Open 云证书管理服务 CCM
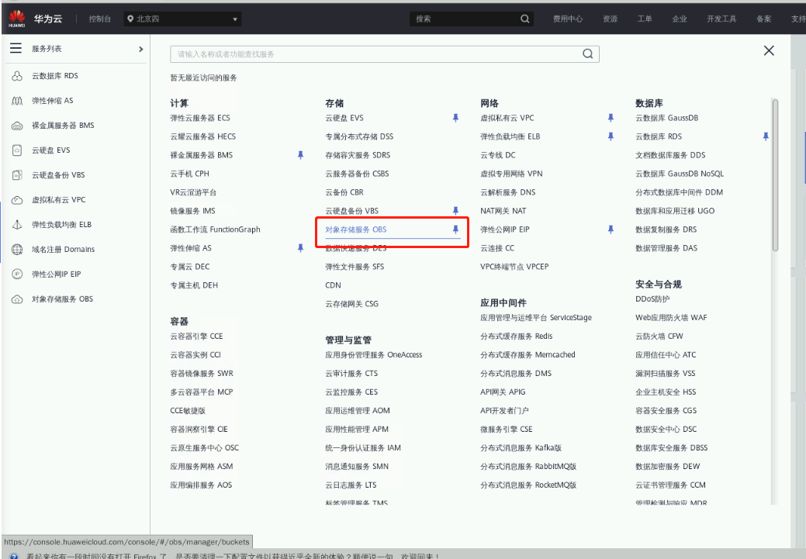 point(670,485)
